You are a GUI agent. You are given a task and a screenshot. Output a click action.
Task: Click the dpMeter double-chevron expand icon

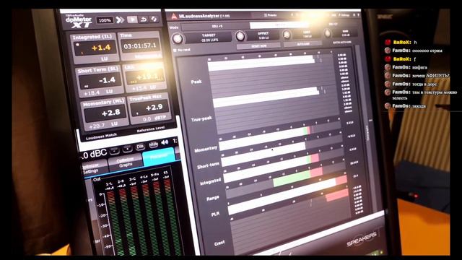click(120, 20)
